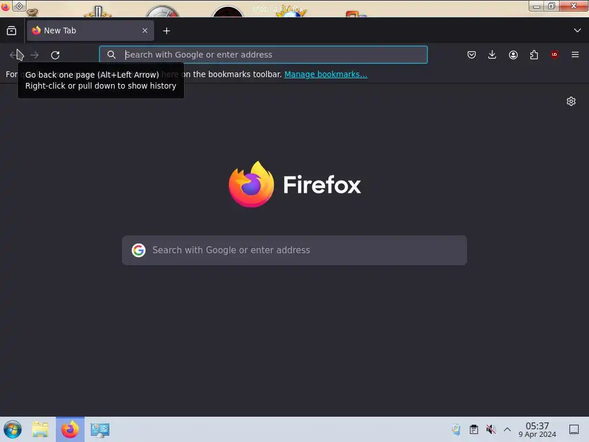This screenshot has height=442, width=589.
Task: Focus the address bar search field
Action: 263,55
